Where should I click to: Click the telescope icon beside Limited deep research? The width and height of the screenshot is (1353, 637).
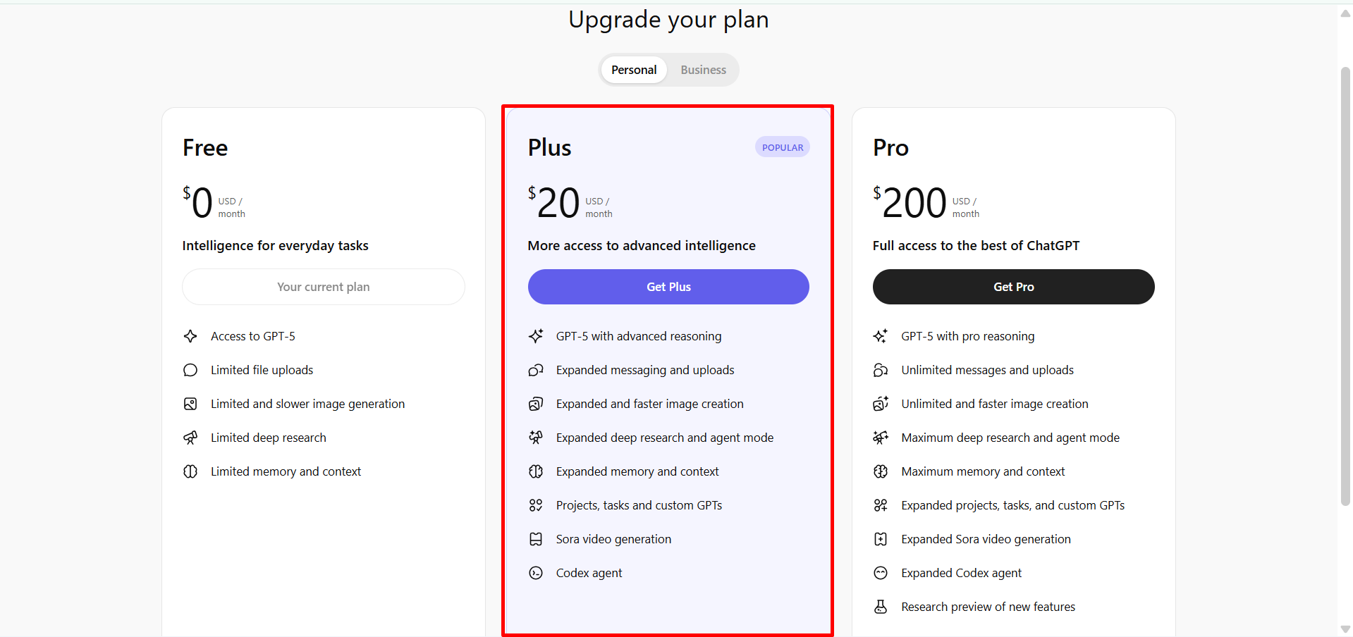click(x=190, y=438)
